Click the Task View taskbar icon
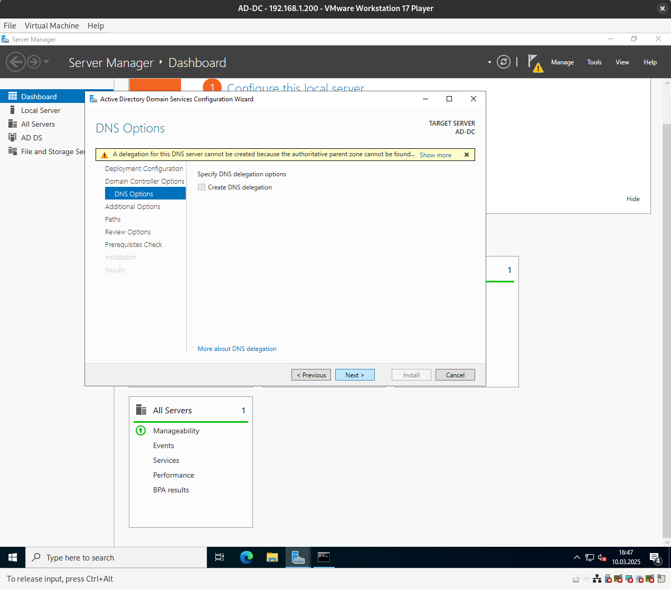This screenshot has height=589, width=671. pyautogui.click(x=220, y=557)
